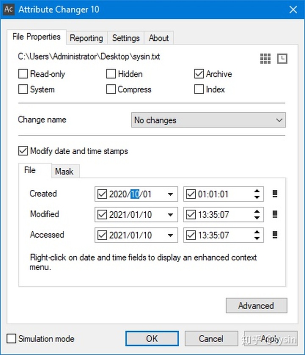
Task: Click the small icon beside Modified time
Action: (275, 214)
